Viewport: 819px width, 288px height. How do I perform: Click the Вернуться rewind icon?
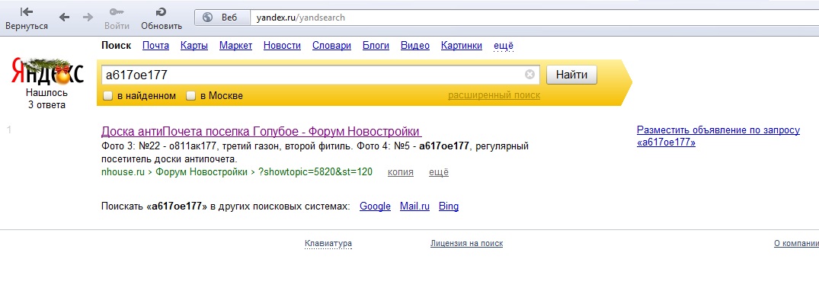[26, 12]
